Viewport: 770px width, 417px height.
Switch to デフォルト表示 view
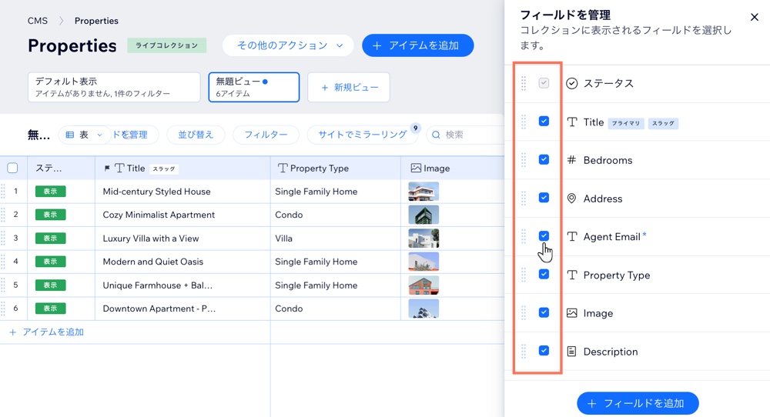click(x=114, y=88)
